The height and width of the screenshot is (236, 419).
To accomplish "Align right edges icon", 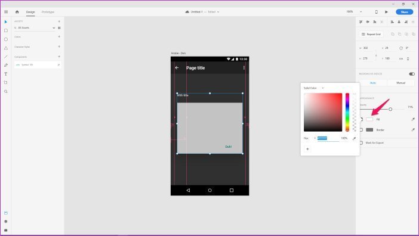I will click(x=406, y=22).
